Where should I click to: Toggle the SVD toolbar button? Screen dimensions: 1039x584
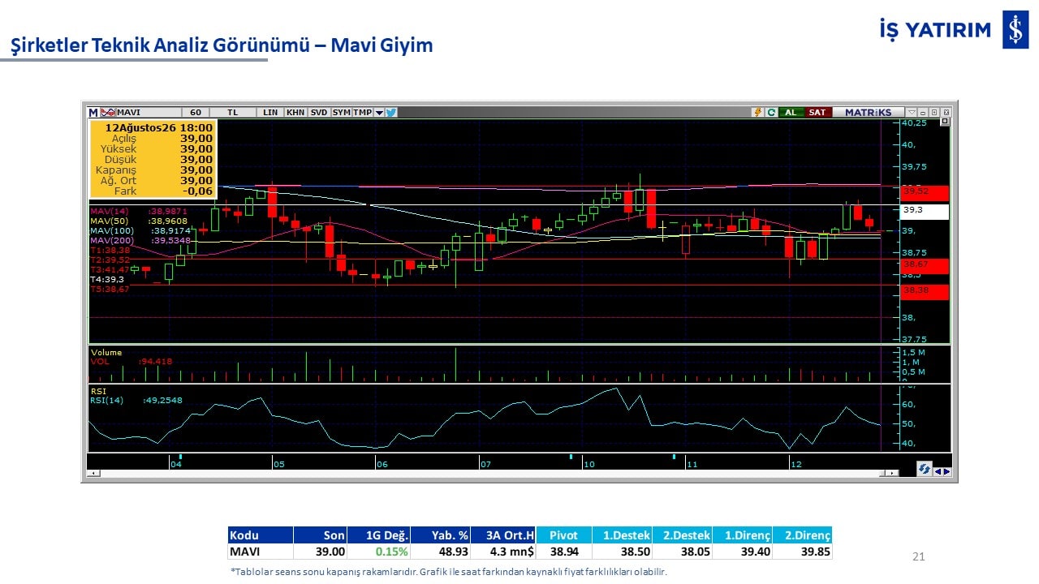click(319, 113)
